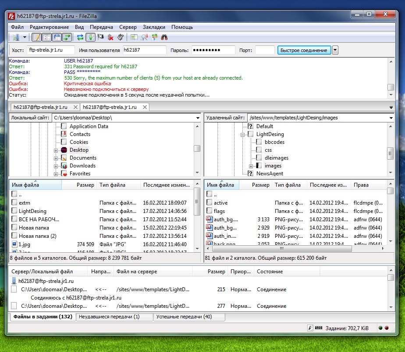Click the Быстрое соединение button
The height and width of the screenshot is (352, 405).
coord(304,50)
